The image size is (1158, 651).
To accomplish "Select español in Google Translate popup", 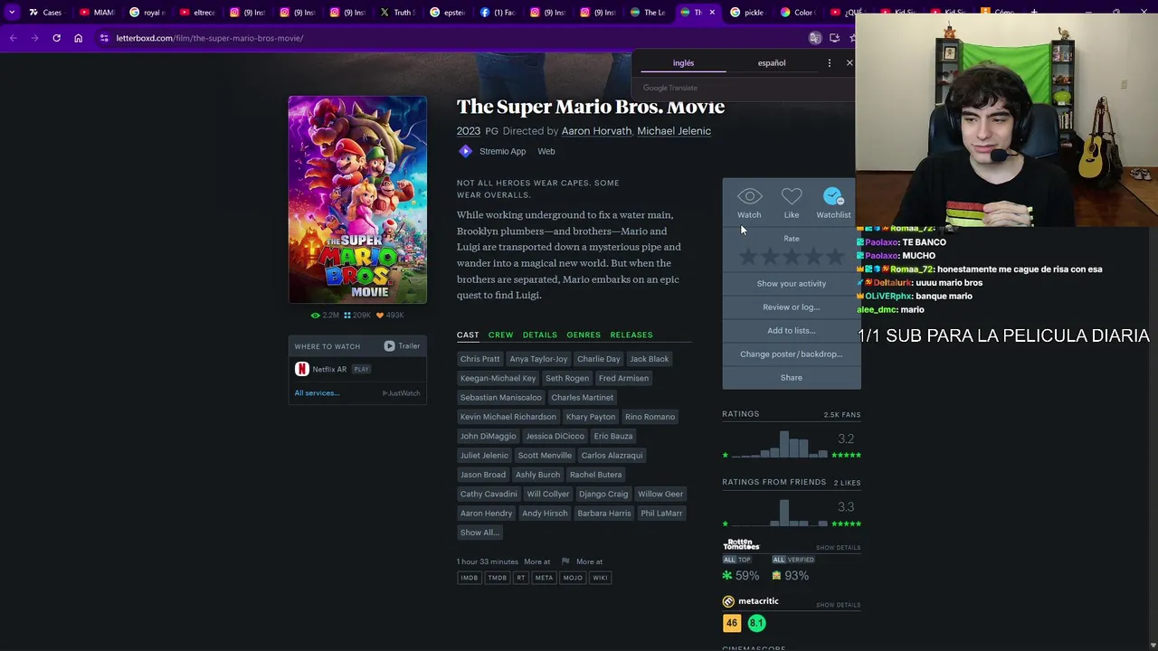I will click(x=772, y=63).
